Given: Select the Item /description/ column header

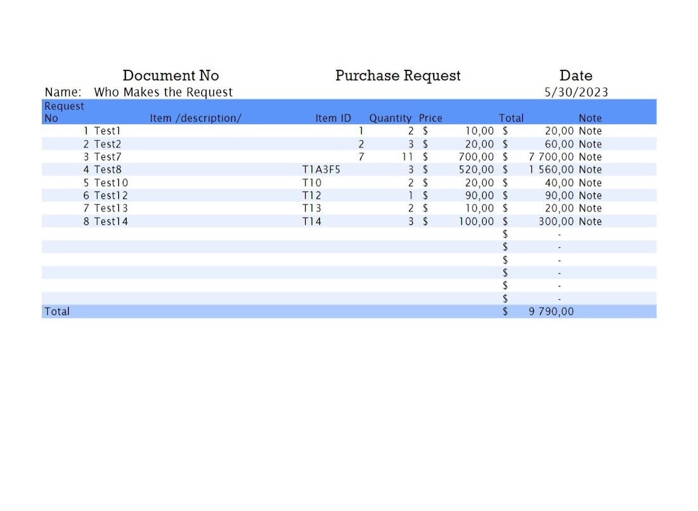Looking at the screenshot, I should click(196, 118).
